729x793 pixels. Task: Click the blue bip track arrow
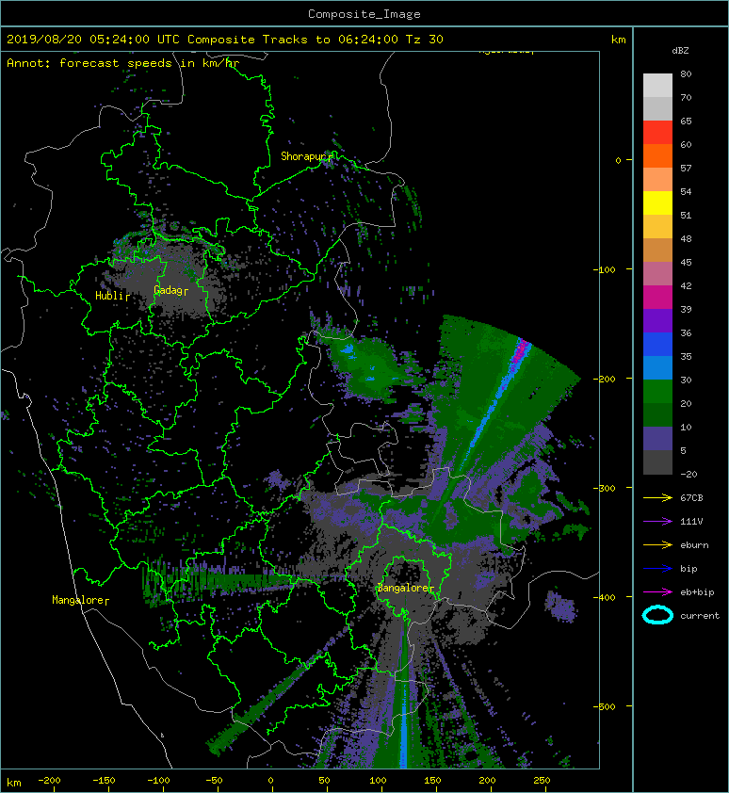click(x=657, y=569)
